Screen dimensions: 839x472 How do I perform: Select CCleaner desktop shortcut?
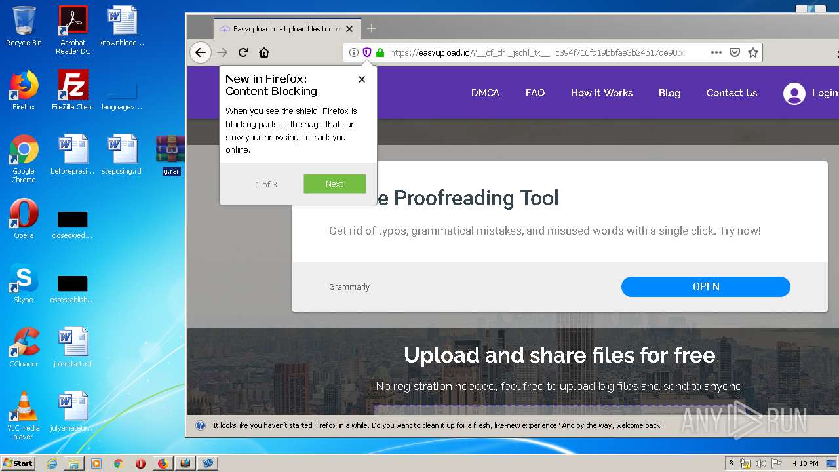click(24, 347)
